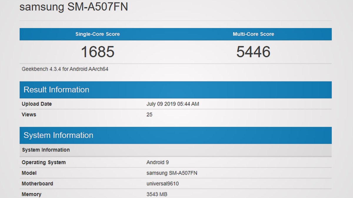Select the Multi-Core Score header

click(253, 34)
